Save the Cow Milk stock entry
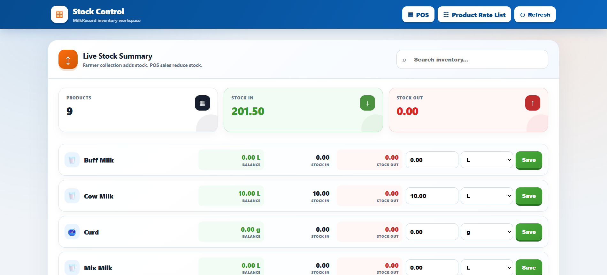 529,196
